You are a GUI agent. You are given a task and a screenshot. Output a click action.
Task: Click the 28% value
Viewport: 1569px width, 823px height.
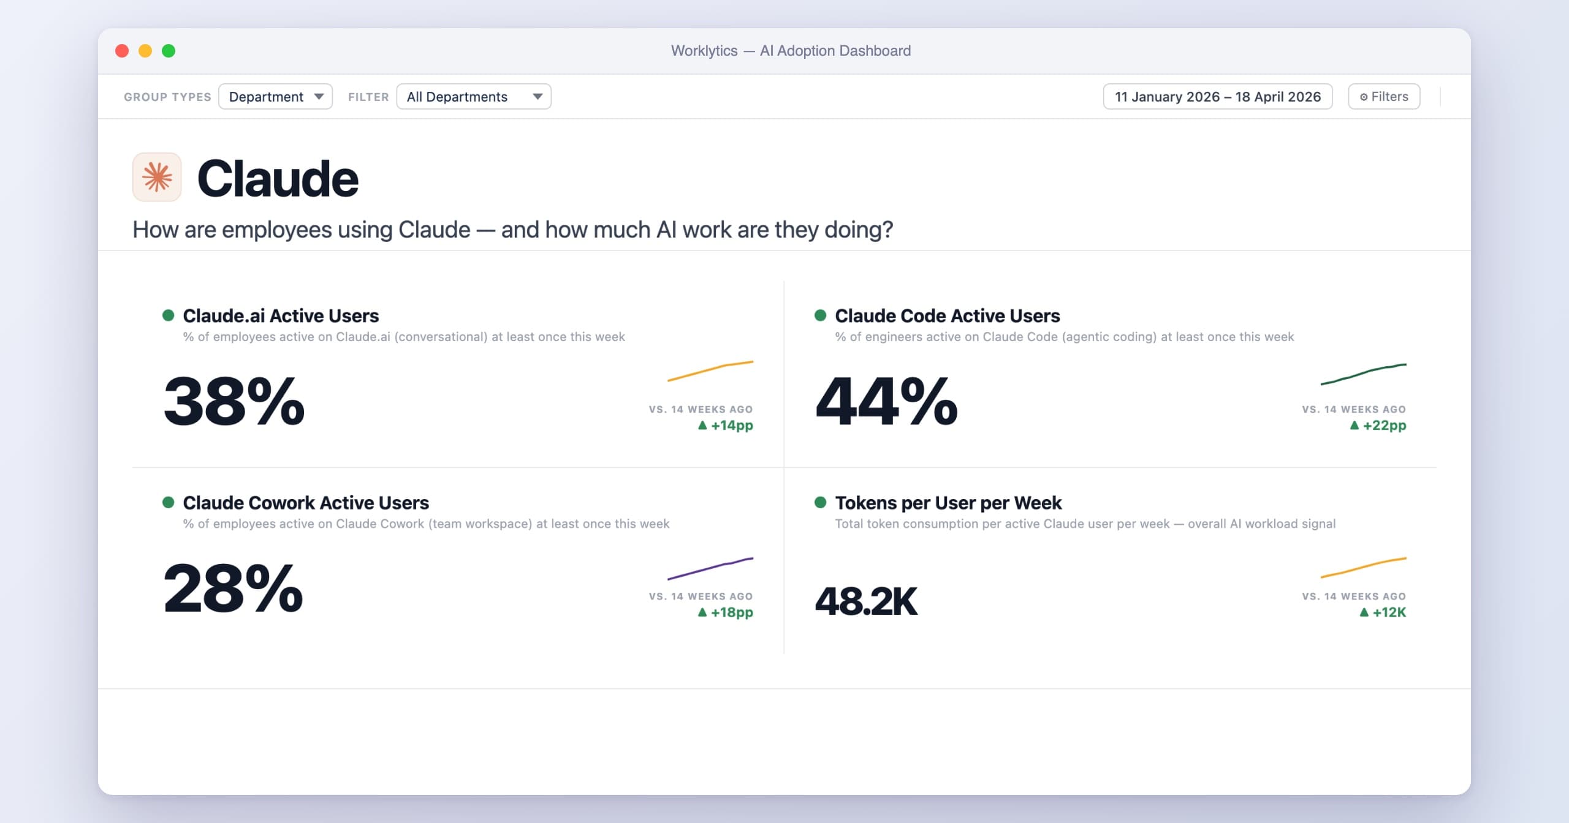(x=233, y=588)
